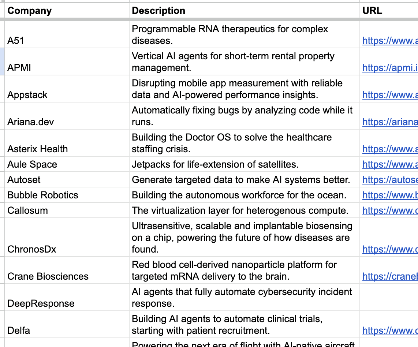The image size is (418, 347).
Task: Open the autoset URL link
Action: point(390,180)
